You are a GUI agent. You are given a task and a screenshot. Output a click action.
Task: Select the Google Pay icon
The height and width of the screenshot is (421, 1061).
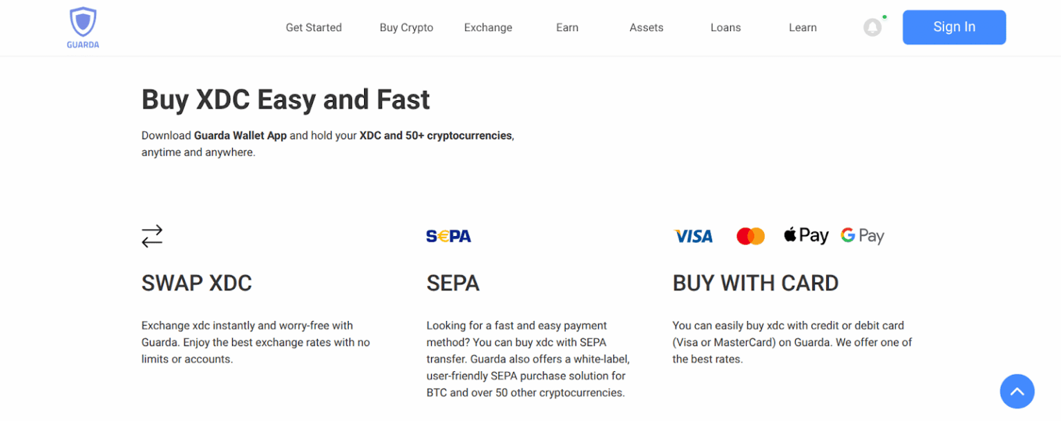861,235
